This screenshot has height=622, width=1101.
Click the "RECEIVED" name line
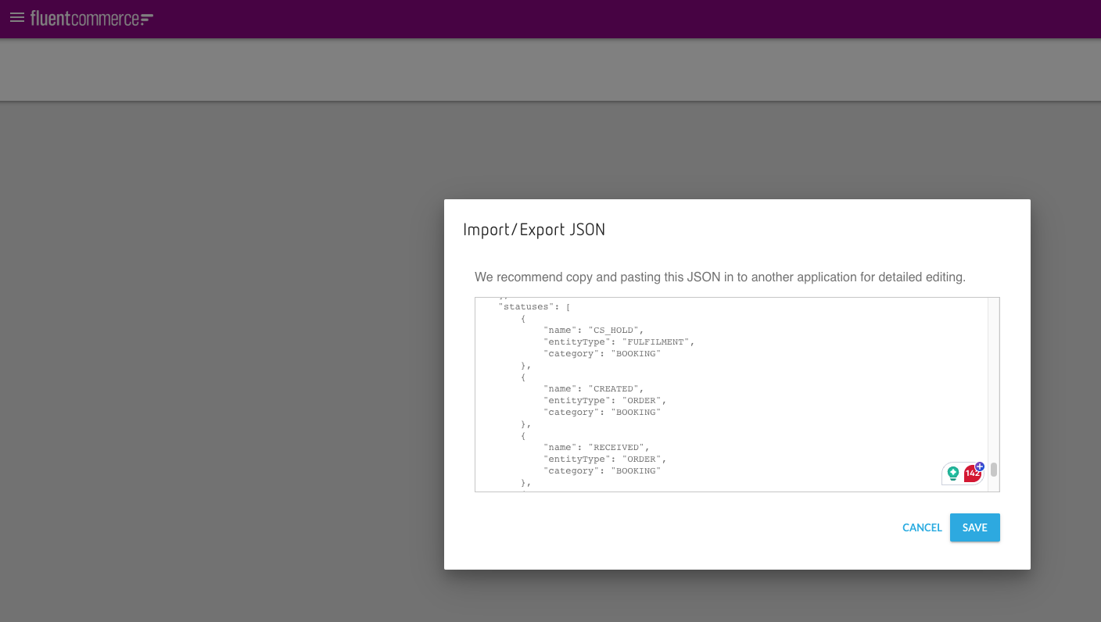click(x=596, y=448)
